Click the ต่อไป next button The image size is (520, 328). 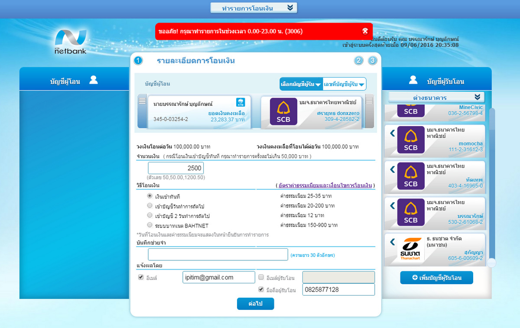(x=256, y=304)
